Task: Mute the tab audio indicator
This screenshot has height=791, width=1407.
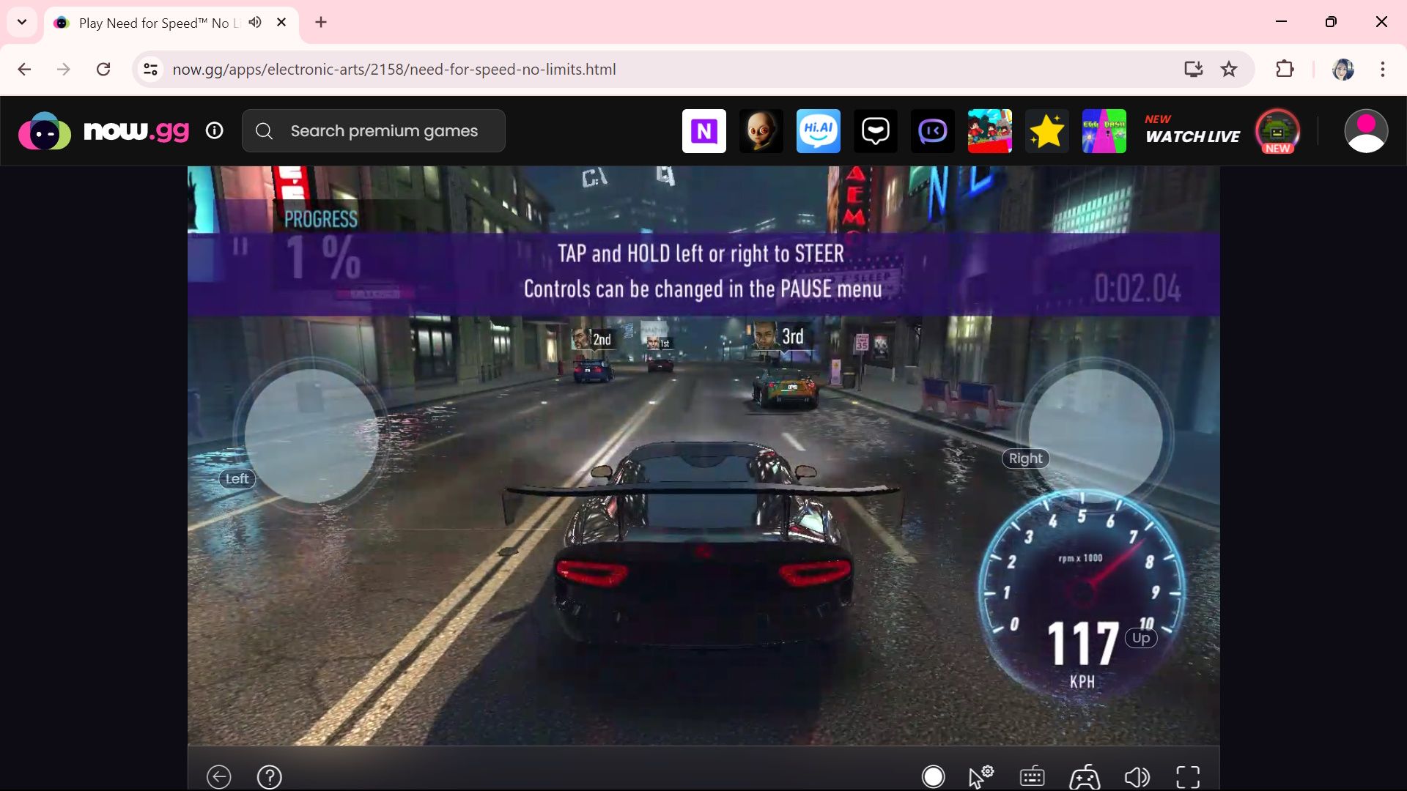Action: [x=255, y=22]
